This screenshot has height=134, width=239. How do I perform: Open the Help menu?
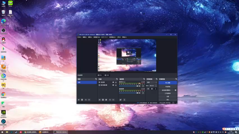click(124, 37)
